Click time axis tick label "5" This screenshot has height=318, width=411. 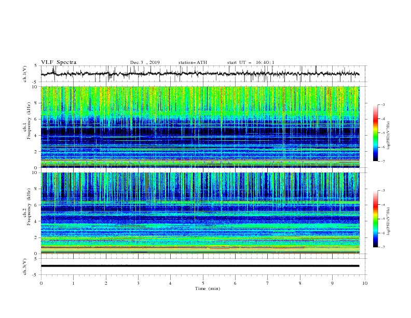[x=203, y=283]
